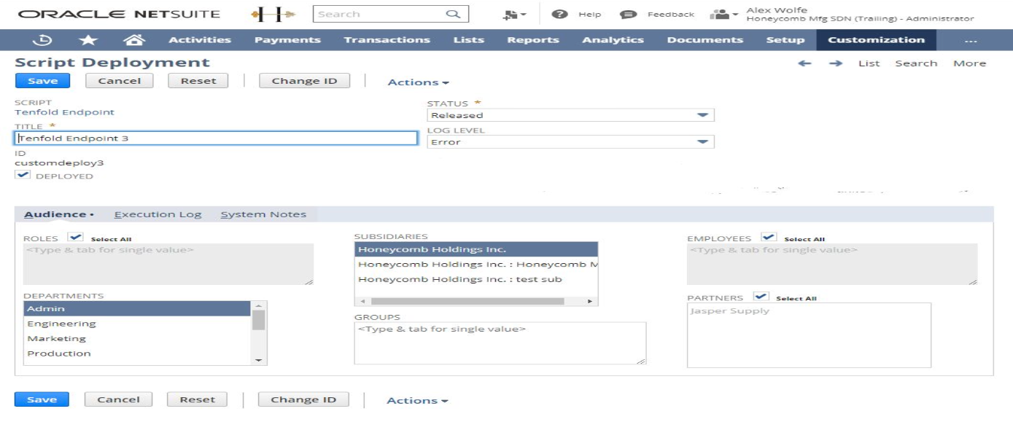1013x422 pixels.
Task: Click in the Roles entry field
Action: [x=168, y=264]
